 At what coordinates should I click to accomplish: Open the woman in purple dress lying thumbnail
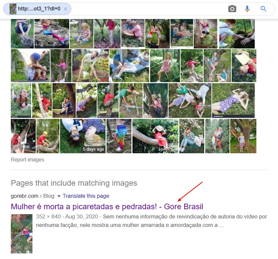(x=233, y=101)
